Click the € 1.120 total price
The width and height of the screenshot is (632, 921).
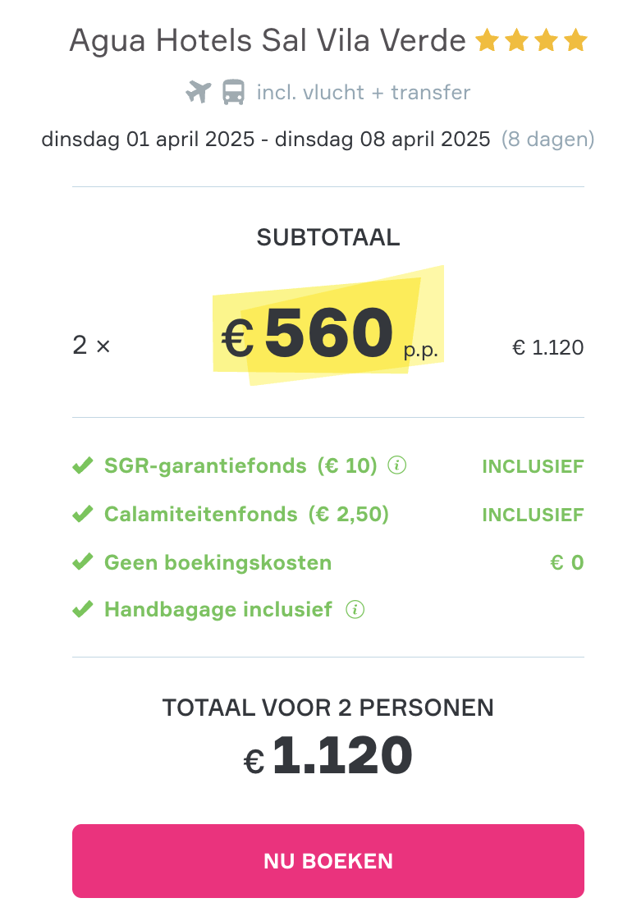[328, 756]
